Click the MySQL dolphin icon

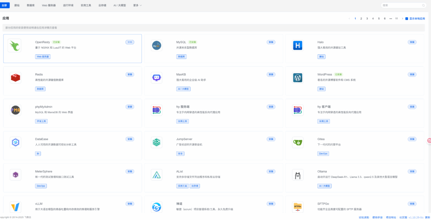pos(157,45)
